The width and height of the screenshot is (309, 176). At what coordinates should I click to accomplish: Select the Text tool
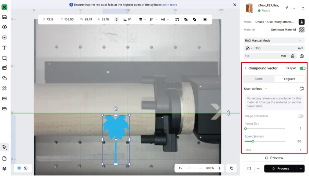pos(4,48)
